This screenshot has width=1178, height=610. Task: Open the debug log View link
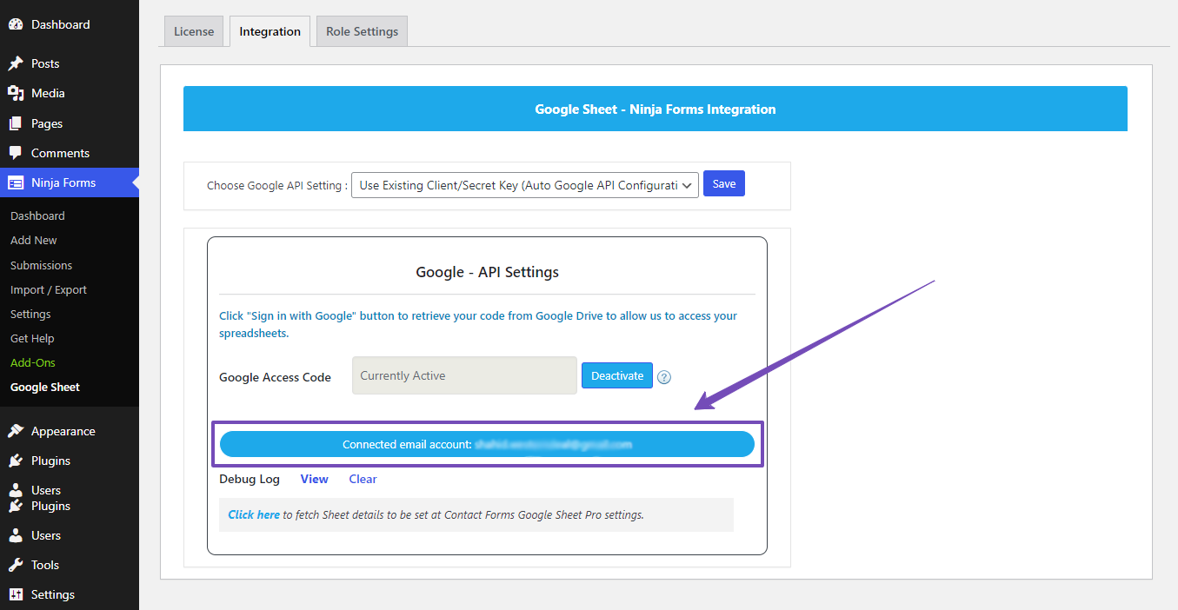315,479
